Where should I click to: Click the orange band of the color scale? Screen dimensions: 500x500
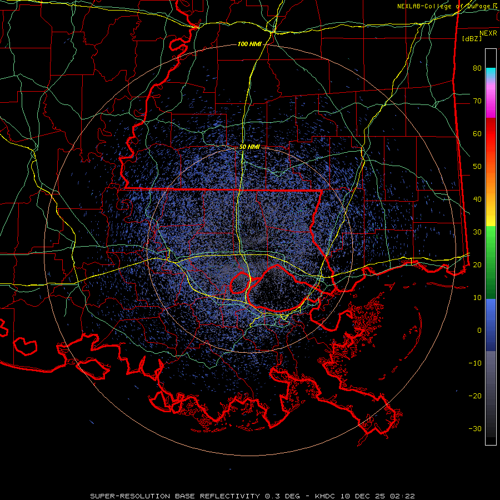tap(491, 178)
